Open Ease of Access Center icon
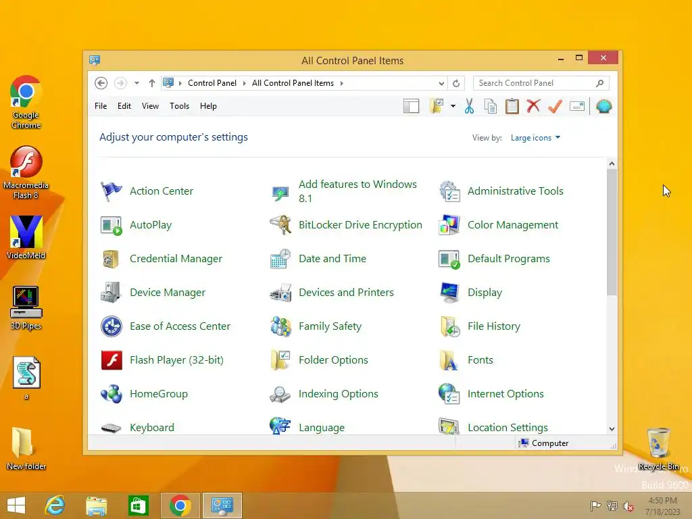This screenshot has width=692, height=519. [x=112, y=326]
